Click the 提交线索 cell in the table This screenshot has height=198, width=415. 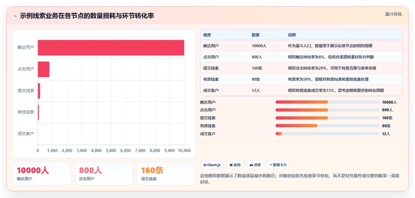pos(211,68)
